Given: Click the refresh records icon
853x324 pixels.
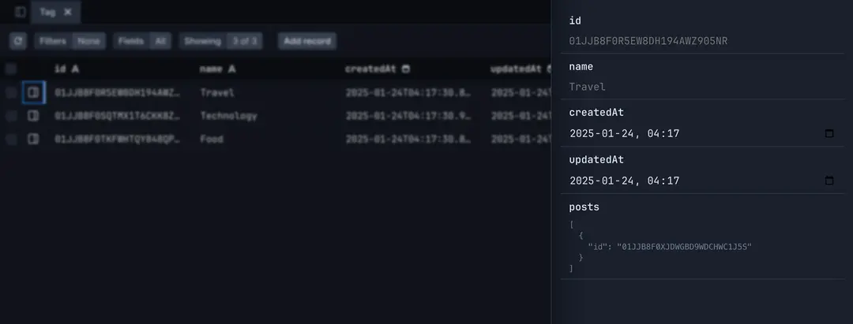Looking at the screenshot, I should [18, 41].
